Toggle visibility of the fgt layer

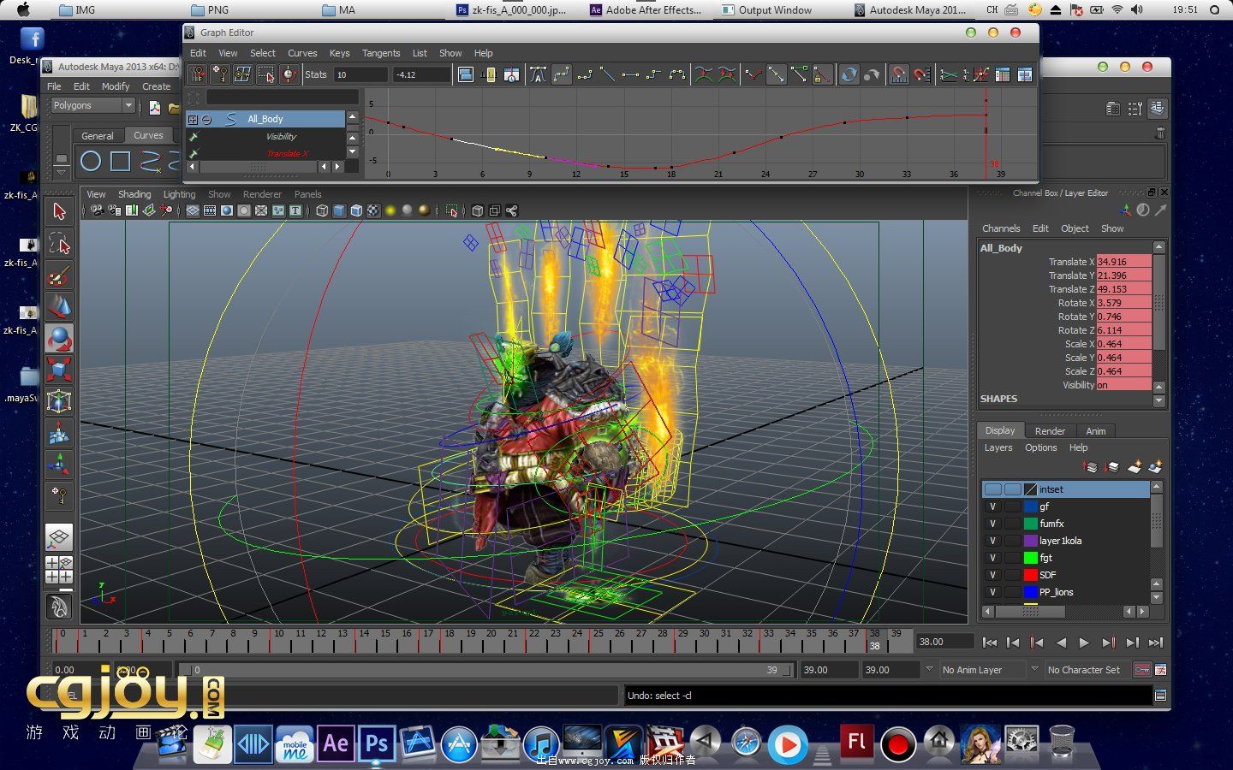[992, 558]
